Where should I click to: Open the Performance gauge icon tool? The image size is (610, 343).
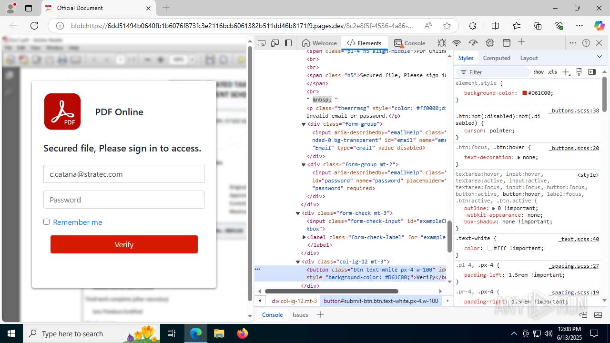[x=473, y=43]
